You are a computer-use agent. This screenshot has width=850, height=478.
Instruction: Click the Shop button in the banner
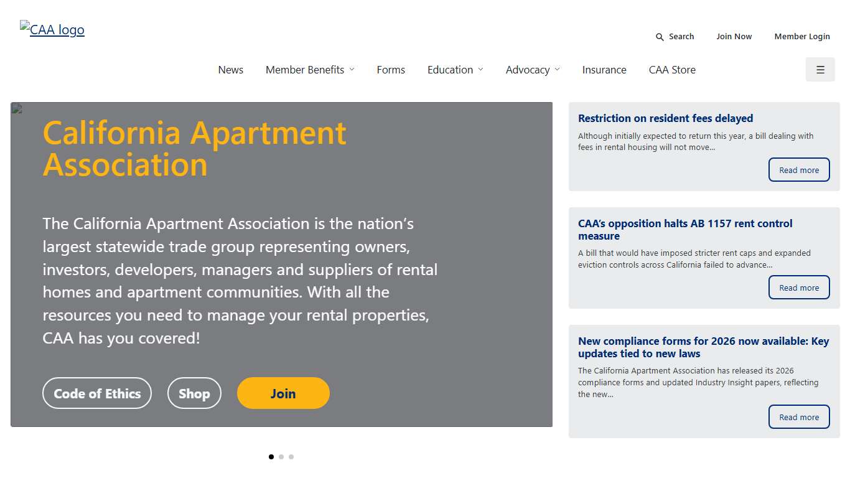pyautogui.click(x=194, y=393)
